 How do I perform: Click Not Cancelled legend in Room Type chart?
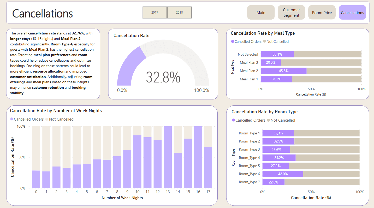point(283,120)
